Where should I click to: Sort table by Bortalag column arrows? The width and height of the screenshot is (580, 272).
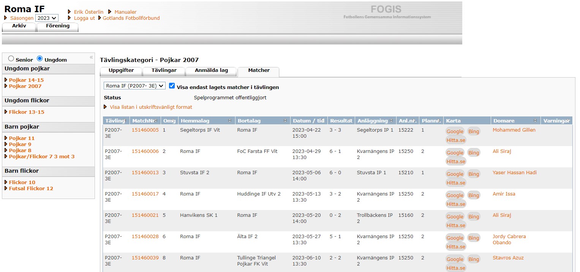[x=285, y=121]
